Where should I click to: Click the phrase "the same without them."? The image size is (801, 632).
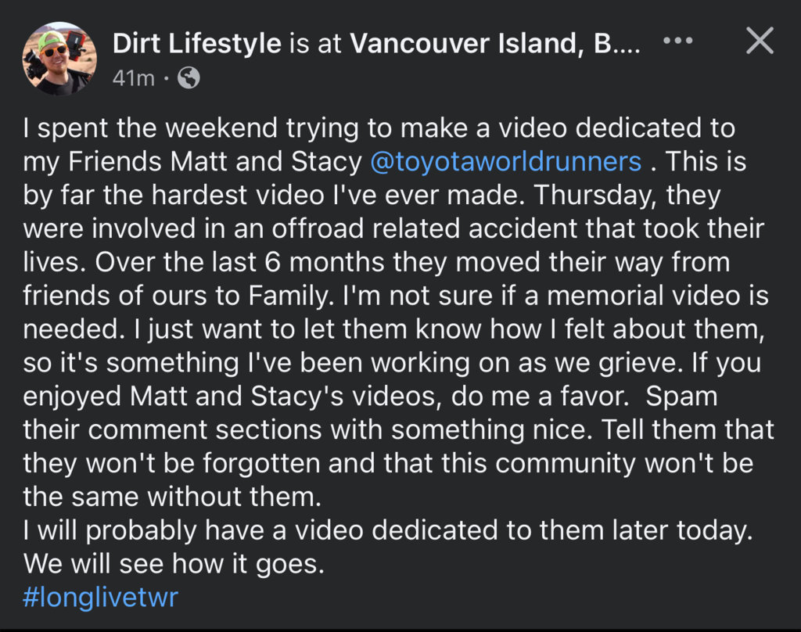point(172,497)
